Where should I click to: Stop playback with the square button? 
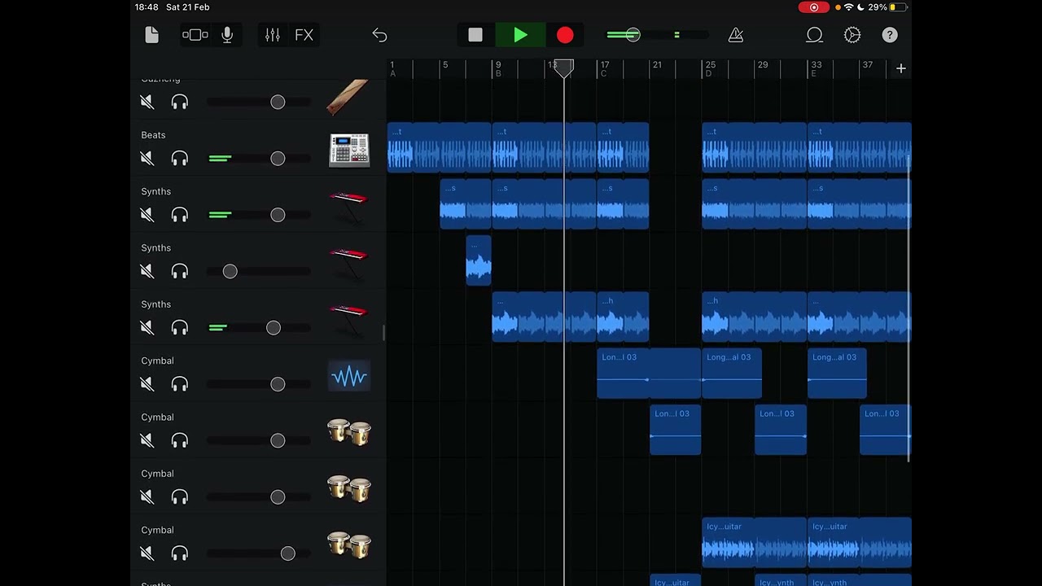point(475,35)
